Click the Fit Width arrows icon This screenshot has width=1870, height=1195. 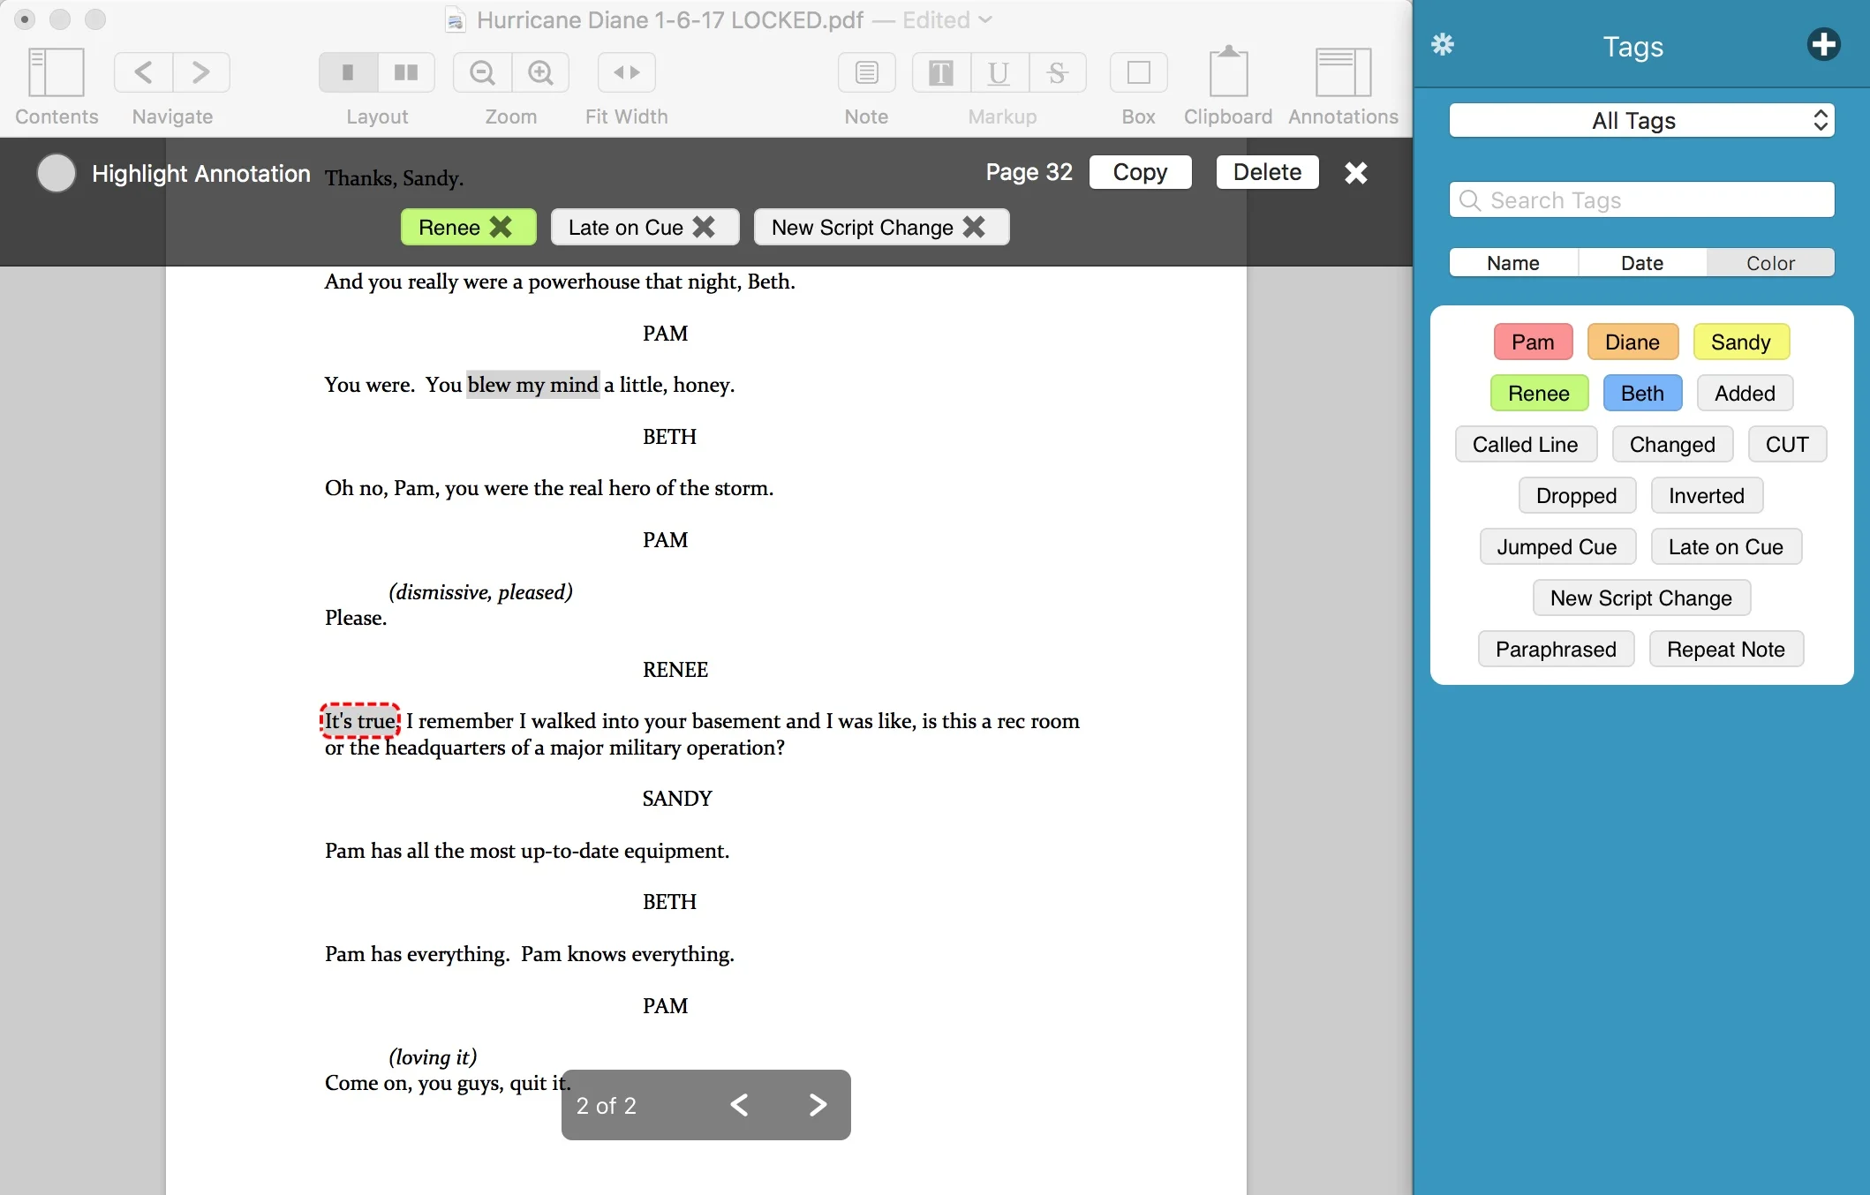pos(626,72)
